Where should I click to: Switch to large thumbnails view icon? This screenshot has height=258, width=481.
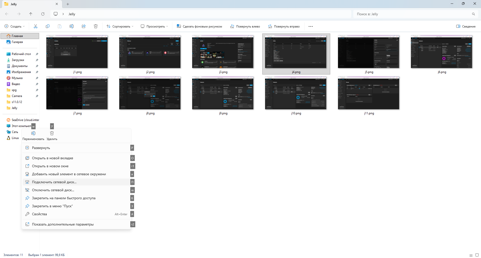477,255
